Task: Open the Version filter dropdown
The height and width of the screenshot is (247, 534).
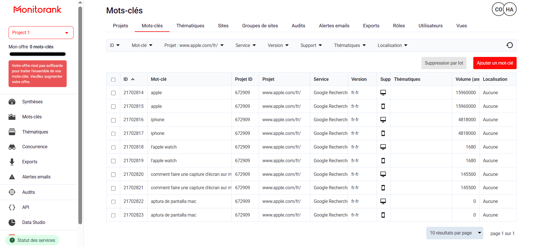Action: pyautogui.click(x=278, y=45)
